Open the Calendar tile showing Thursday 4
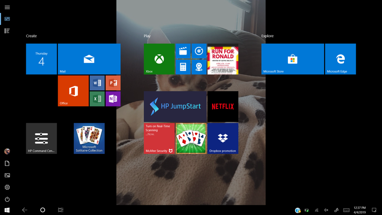The height and width of the screenshot is (215, 382). (x=42, y=59)
